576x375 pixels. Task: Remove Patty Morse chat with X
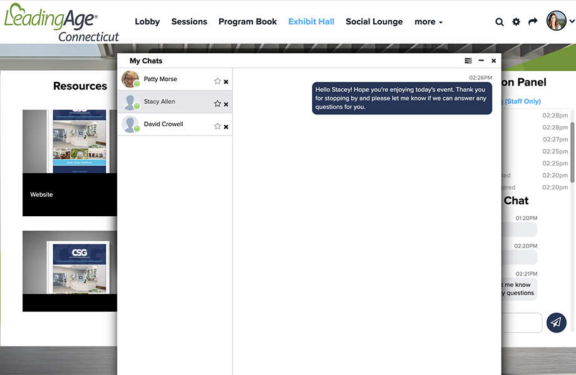pyautogui.click(x=226, y=82)
